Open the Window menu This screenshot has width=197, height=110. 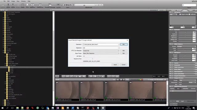(x=23, y=1)
